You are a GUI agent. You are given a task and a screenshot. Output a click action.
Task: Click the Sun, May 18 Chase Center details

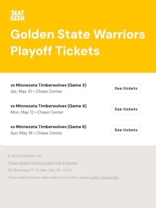(36, 133)
